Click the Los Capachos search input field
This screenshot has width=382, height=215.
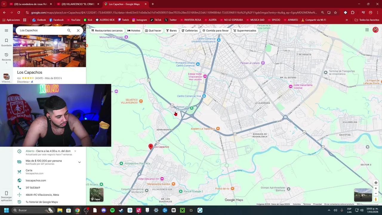pos(42,30)
